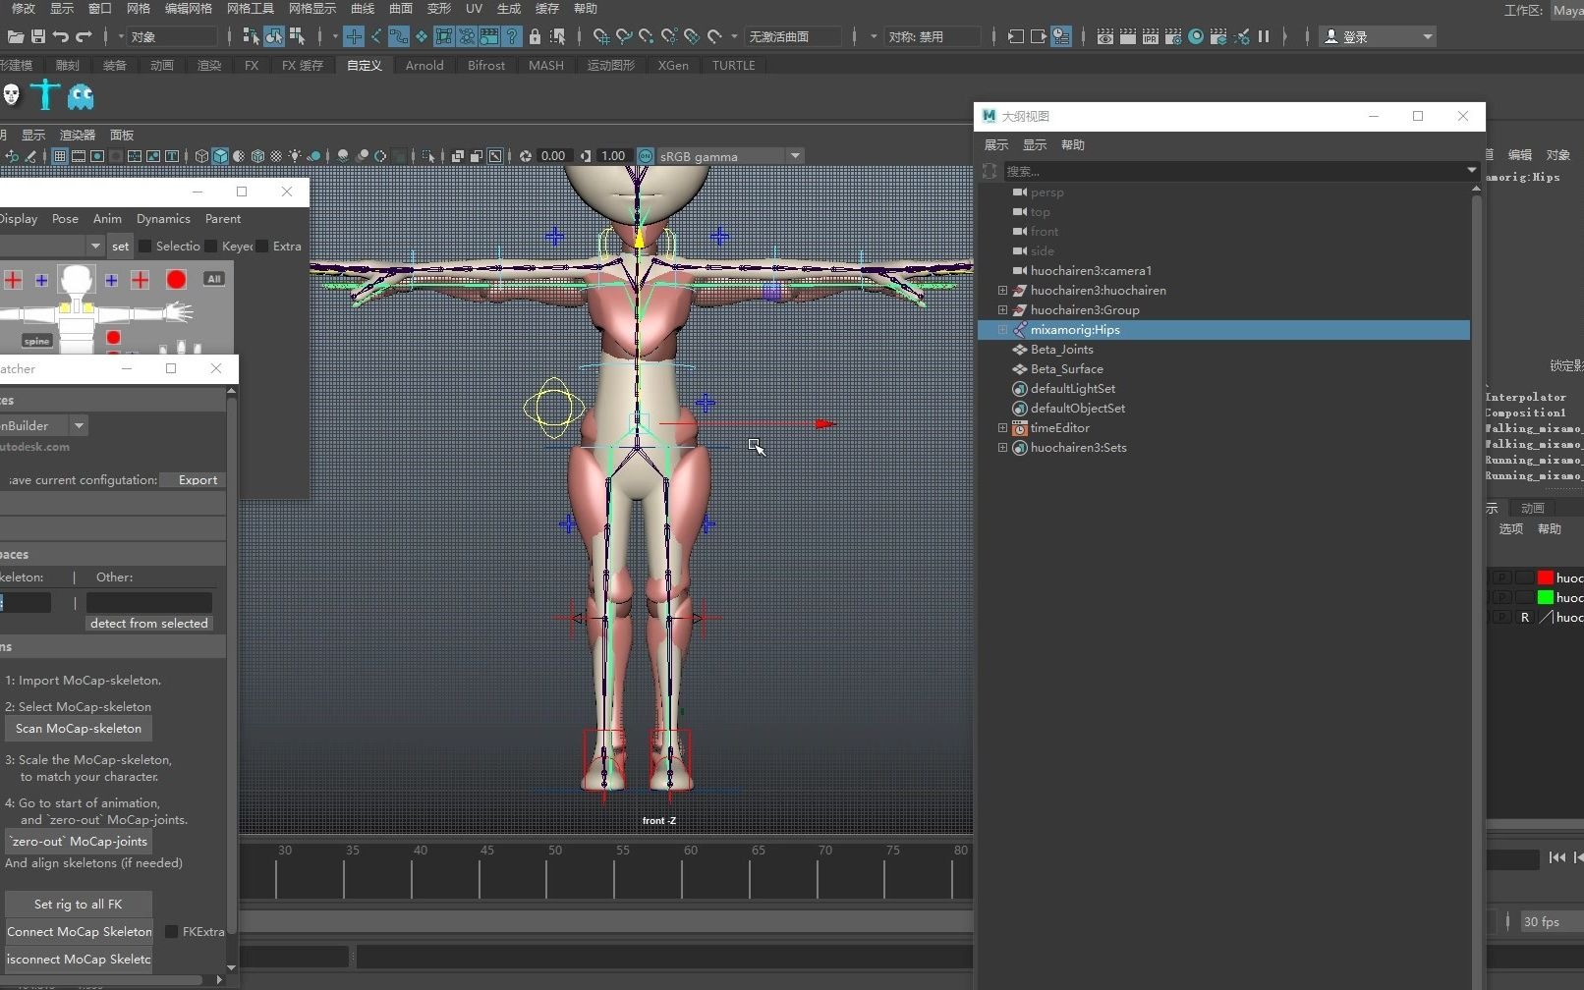Click the pause render icon
Viewport: 1584px width, 990px height.
pyautogui.click(x=1264, y=37)
